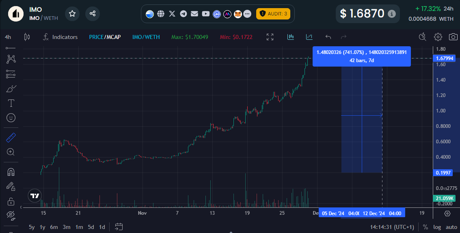Select the Fib retracement tool
This screenshot has width=460, height=233.
11,73
